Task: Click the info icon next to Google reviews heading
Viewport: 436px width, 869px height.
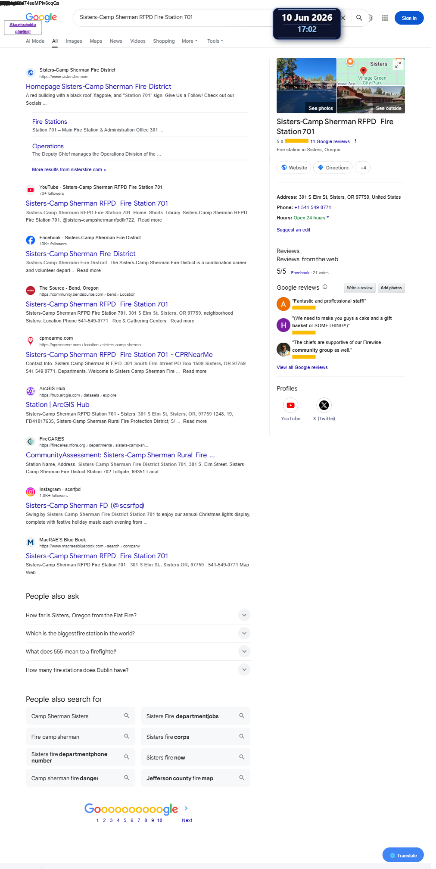Action: point(325,287)
